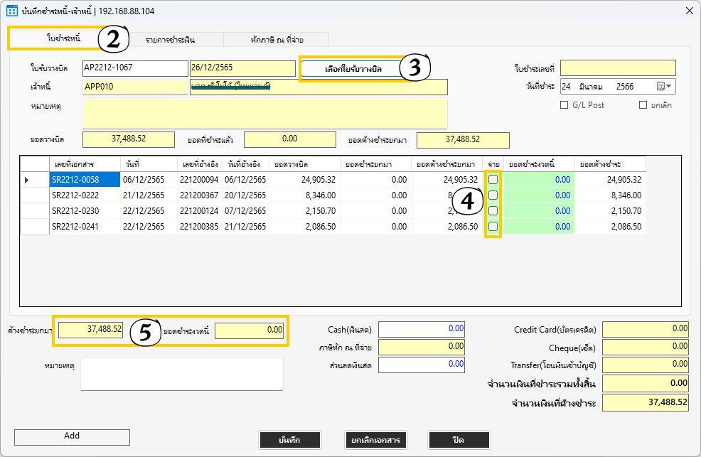701x457 pixels.
Task: Focus the Cheque(เช็ค) amount field
Action: click(x=646, y=348)
